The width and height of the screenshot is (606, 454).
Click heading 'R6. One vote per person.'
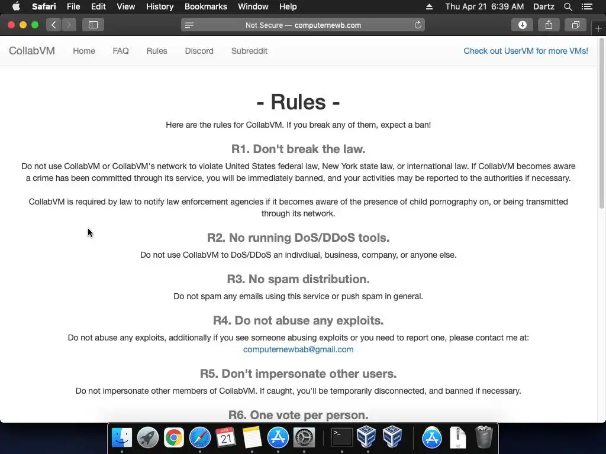pyautogui.click(x=298, y=415)
